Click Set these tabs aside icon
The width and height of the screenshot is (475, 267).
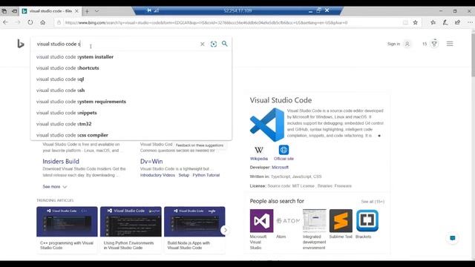pos(14,11)
